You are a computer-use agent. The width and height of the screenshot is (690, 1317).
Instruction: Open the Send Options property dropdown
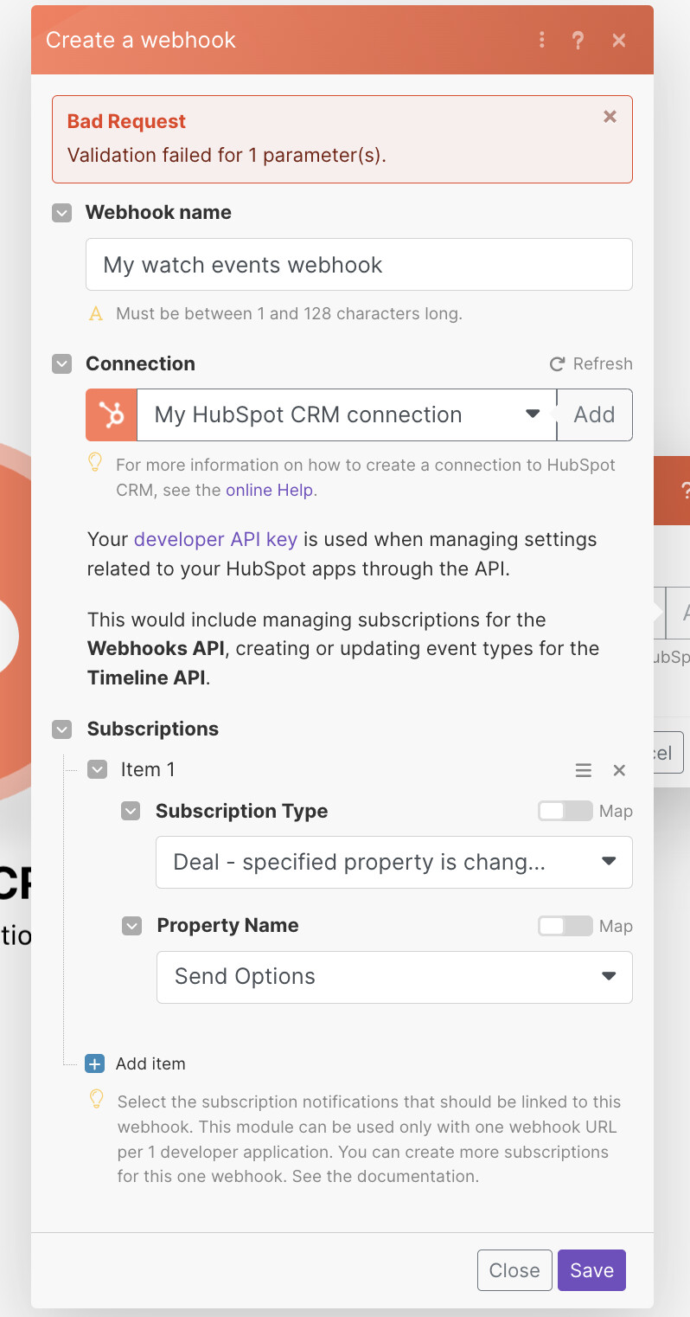pyautogui.click(x=394, y=977)
